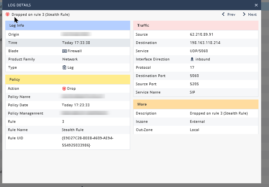Click the Drop action icon
This screenshot has width=269, height=187.
point(64,89)
